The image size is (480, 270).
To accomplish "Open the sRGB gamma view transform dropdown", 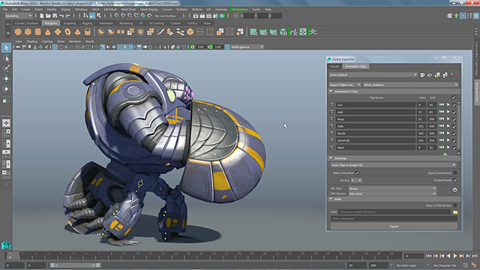I will coord(247,46).
